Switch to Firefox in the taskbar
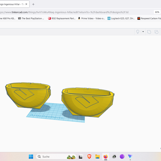This screenshot has width=161, height=161. click(105, 157)
